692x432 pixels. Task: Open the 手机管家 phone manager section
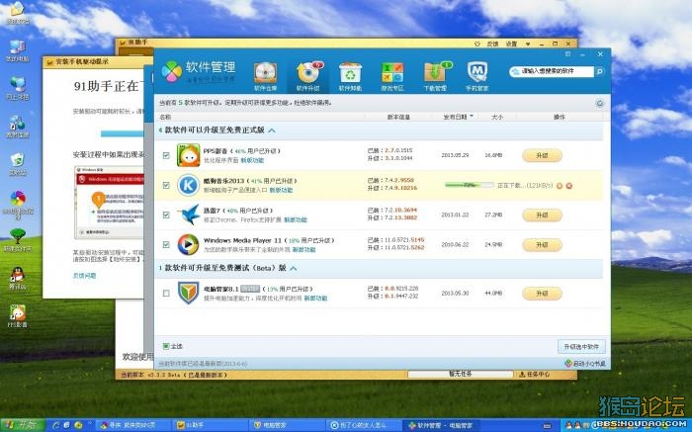click(x=477, y=76)
